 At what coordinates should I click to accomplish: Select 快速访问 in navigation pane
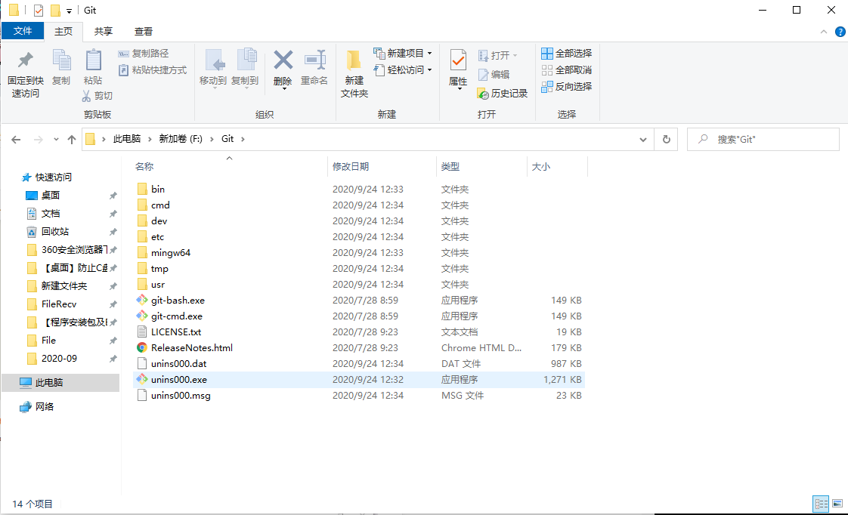point(54,177)
